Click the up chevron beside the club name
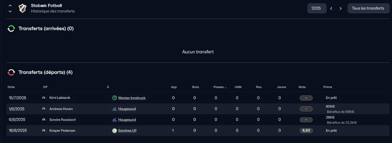The height and width of the screenshot is (143, 392). (10, 5)
